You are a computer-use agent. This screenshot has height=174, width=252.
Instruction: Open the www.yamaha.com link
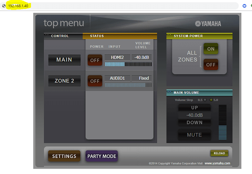point(217,163)
